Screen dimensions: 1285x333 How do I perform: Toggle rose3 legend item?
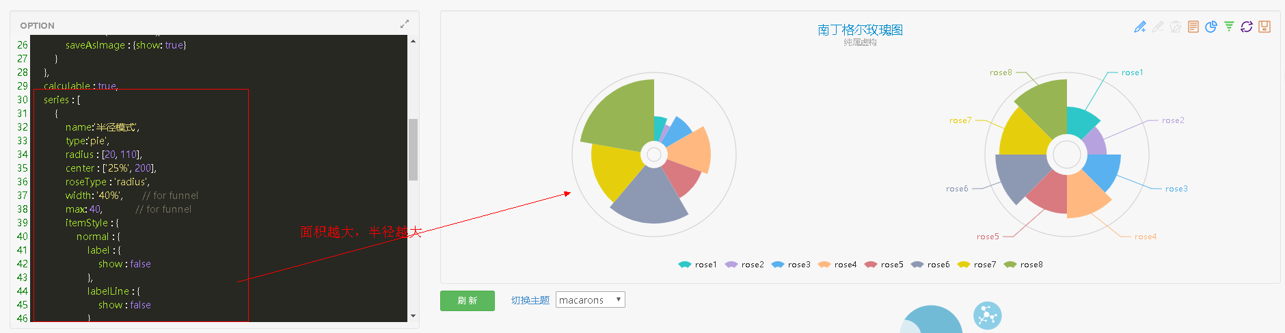790,265
